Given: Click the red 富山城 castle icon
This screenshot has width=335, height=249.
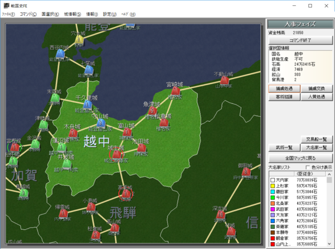Looking at the screenshot, I should point(127,133).
